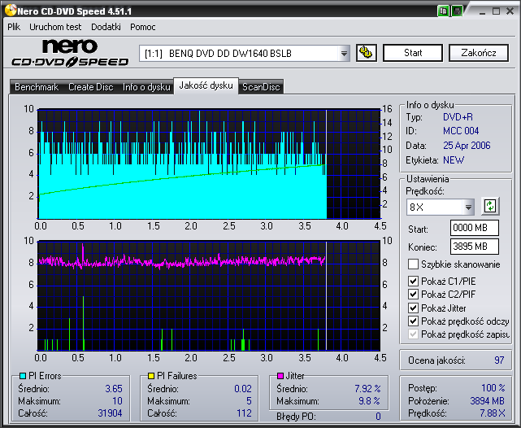Click the copy screenshot icon in title bar
Viewport: 521px width, 428px height.
point(443,11)
